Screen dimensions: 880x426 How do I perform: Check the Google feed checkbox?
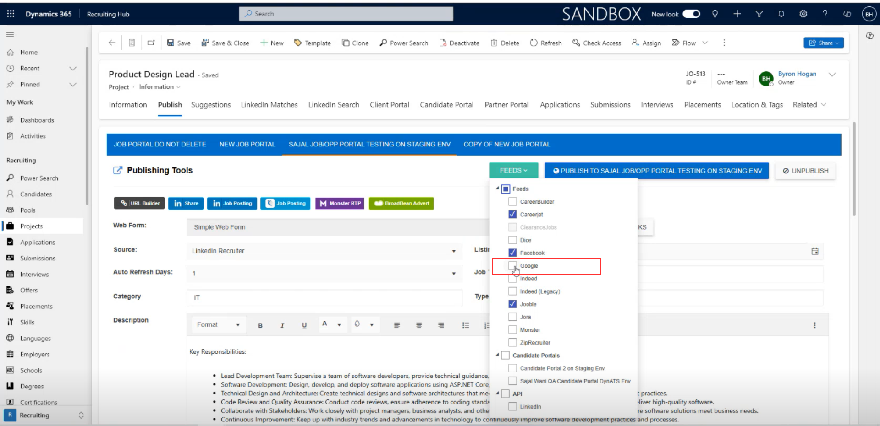click(513, 265)
